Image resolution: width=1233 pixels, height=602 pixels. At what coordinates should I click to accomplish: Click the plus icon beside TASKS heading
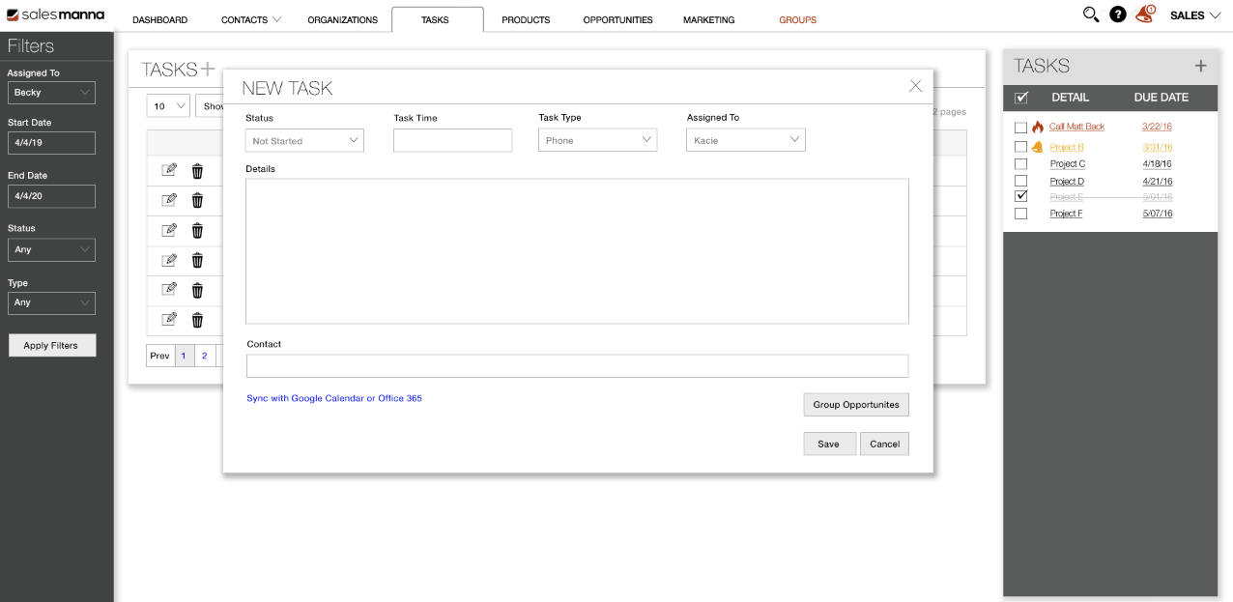coord(207,69)
